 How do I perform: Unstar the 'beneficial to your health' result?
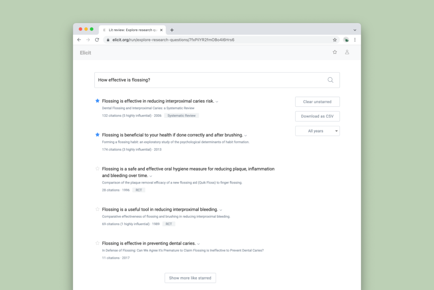click(x=97, y=135)
